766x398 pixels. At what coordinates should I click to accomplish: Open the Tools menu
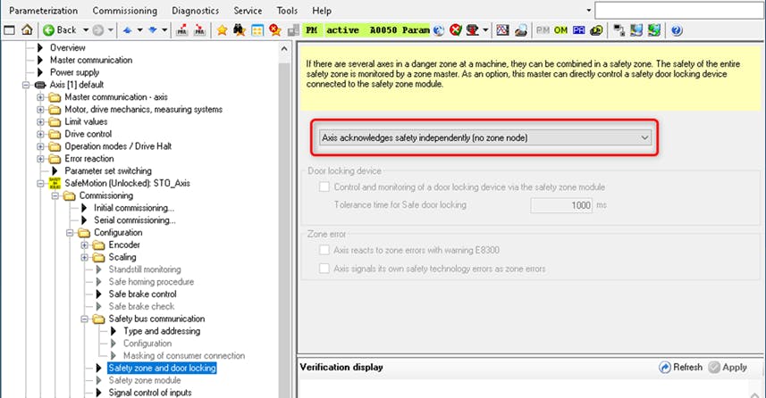click(x=287, y=10)
